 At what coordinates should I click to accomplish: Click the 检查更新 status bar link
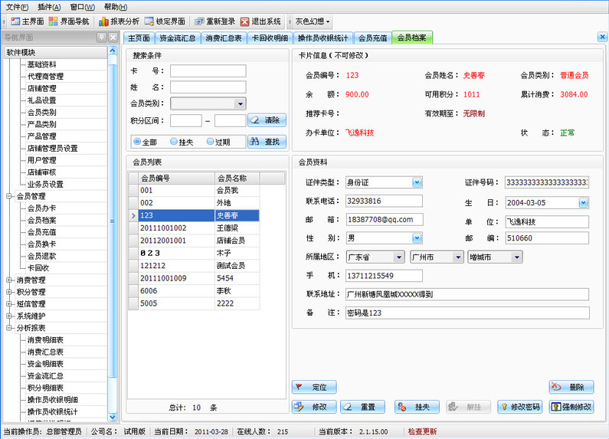point(422,432)
